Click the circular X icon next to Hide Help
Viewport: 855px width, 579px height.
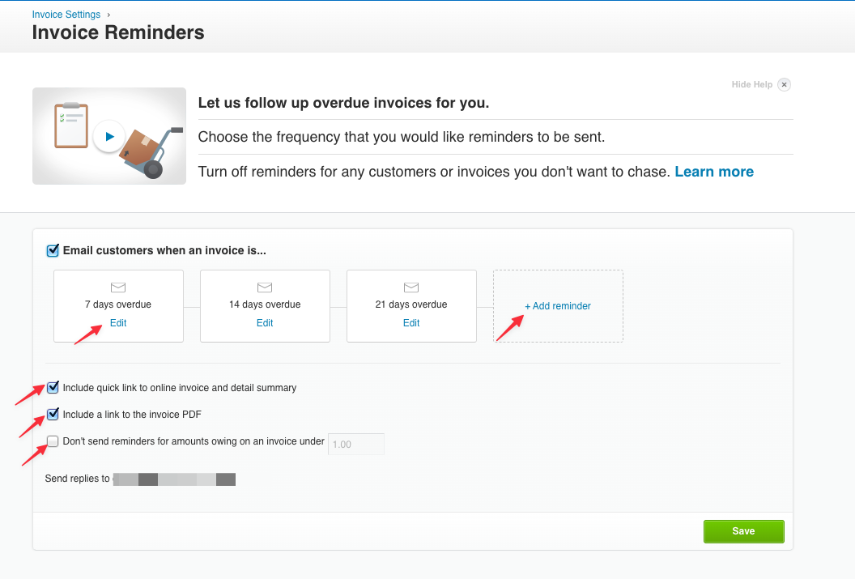coord(784,84)
